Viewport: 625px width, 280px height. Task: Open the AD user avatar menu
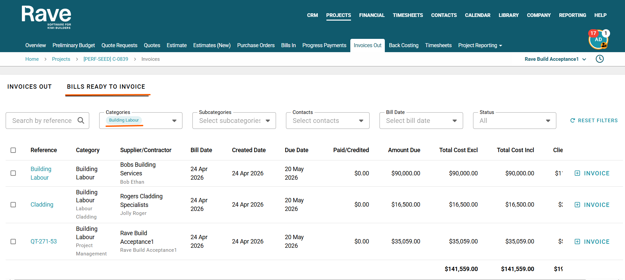[598, 40]
